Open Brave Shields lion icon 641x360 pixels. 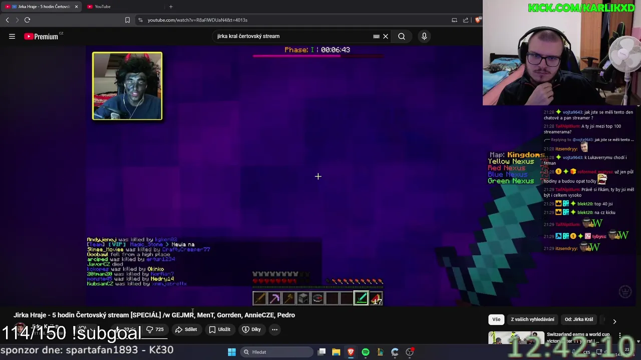click(x=478, y=20)
